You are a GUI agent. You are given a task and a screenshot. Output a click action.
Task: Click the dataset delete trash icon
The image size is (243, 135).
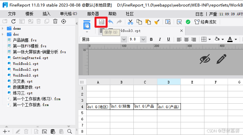26,132
